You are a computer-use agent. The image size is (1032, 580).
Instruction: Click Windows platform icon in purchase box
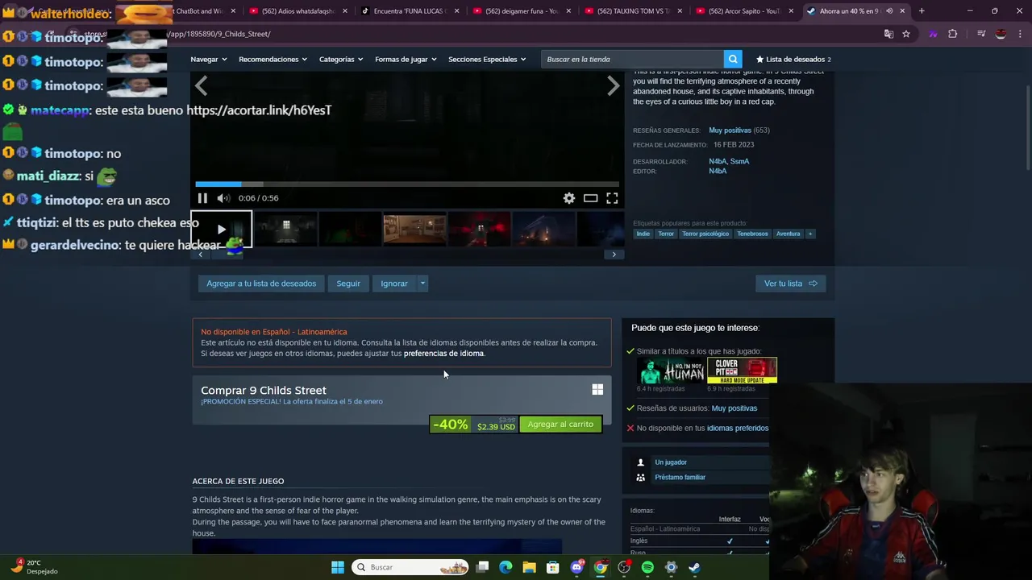pyautogui.click(x=597, y=390)
